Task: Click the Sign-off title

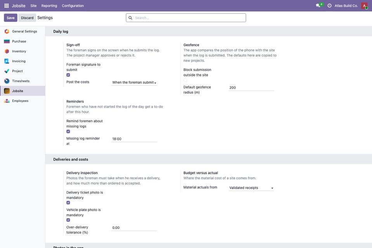Action: coord(73,45)
